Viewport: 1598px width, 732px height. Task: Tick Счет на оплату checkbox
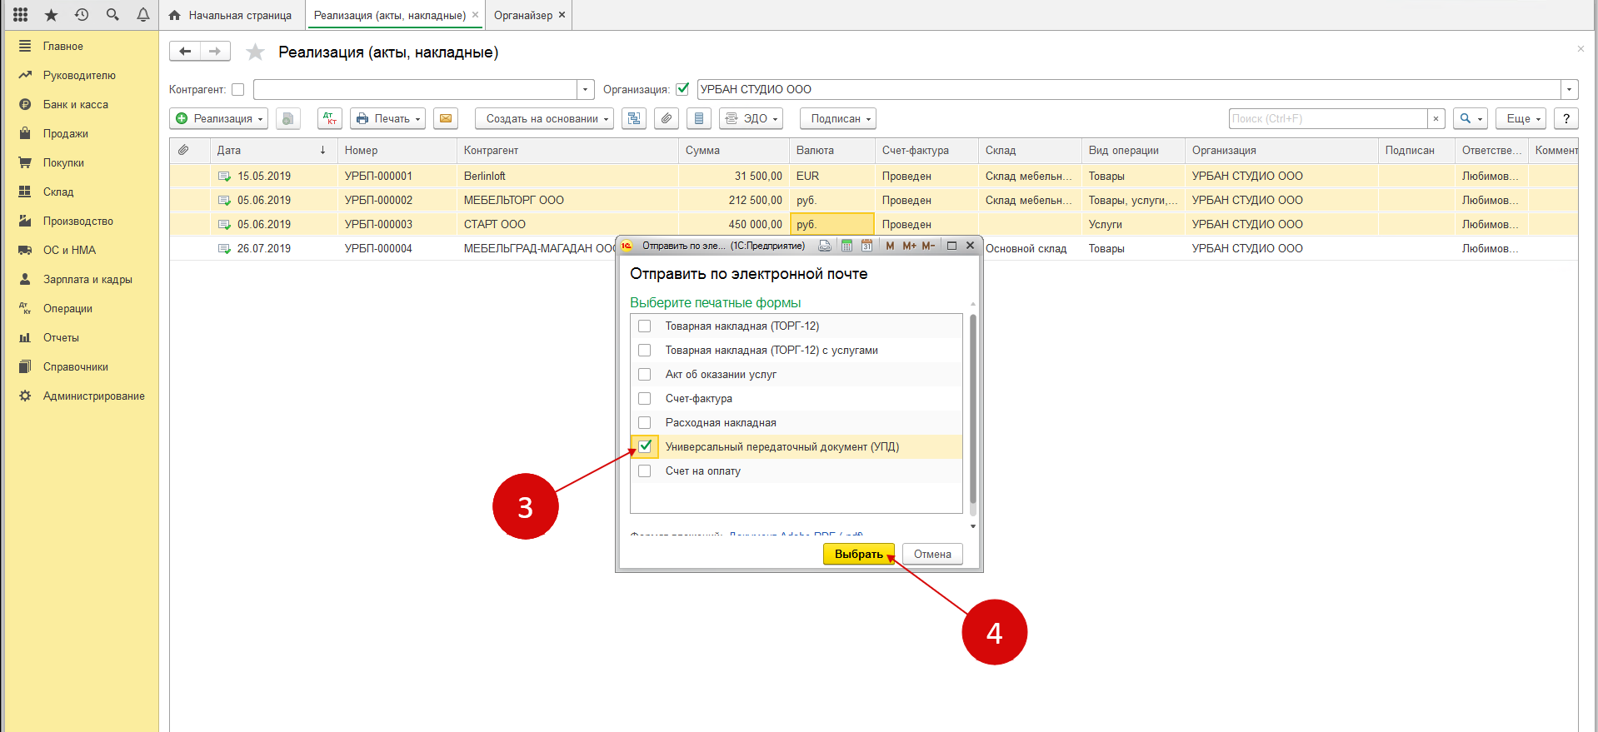point(645,471)
